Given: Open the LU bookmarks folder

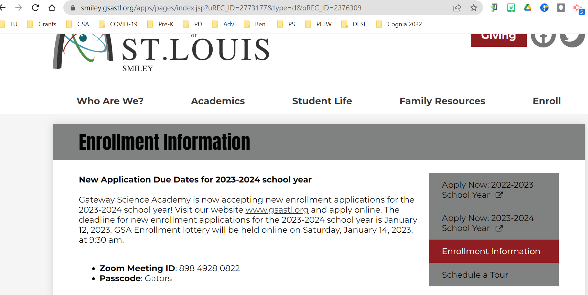Looking at the screenshot, I should (x=9, y=24).
